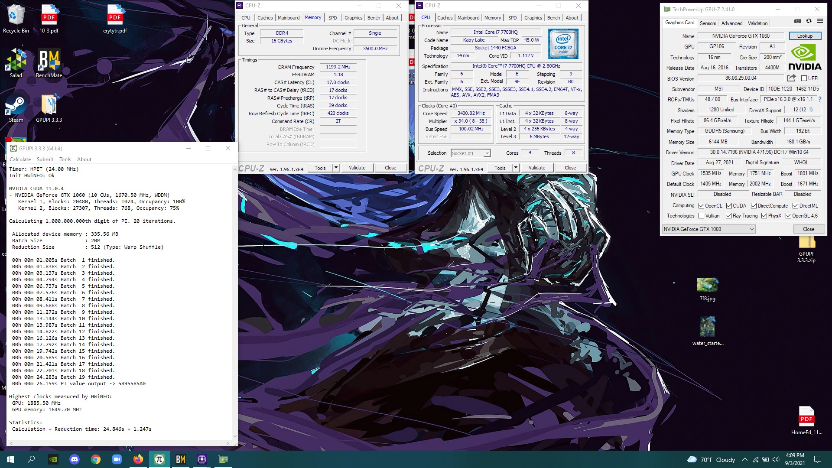
Task: Click the Close button in GPU-Z
Action: (809, 229)
